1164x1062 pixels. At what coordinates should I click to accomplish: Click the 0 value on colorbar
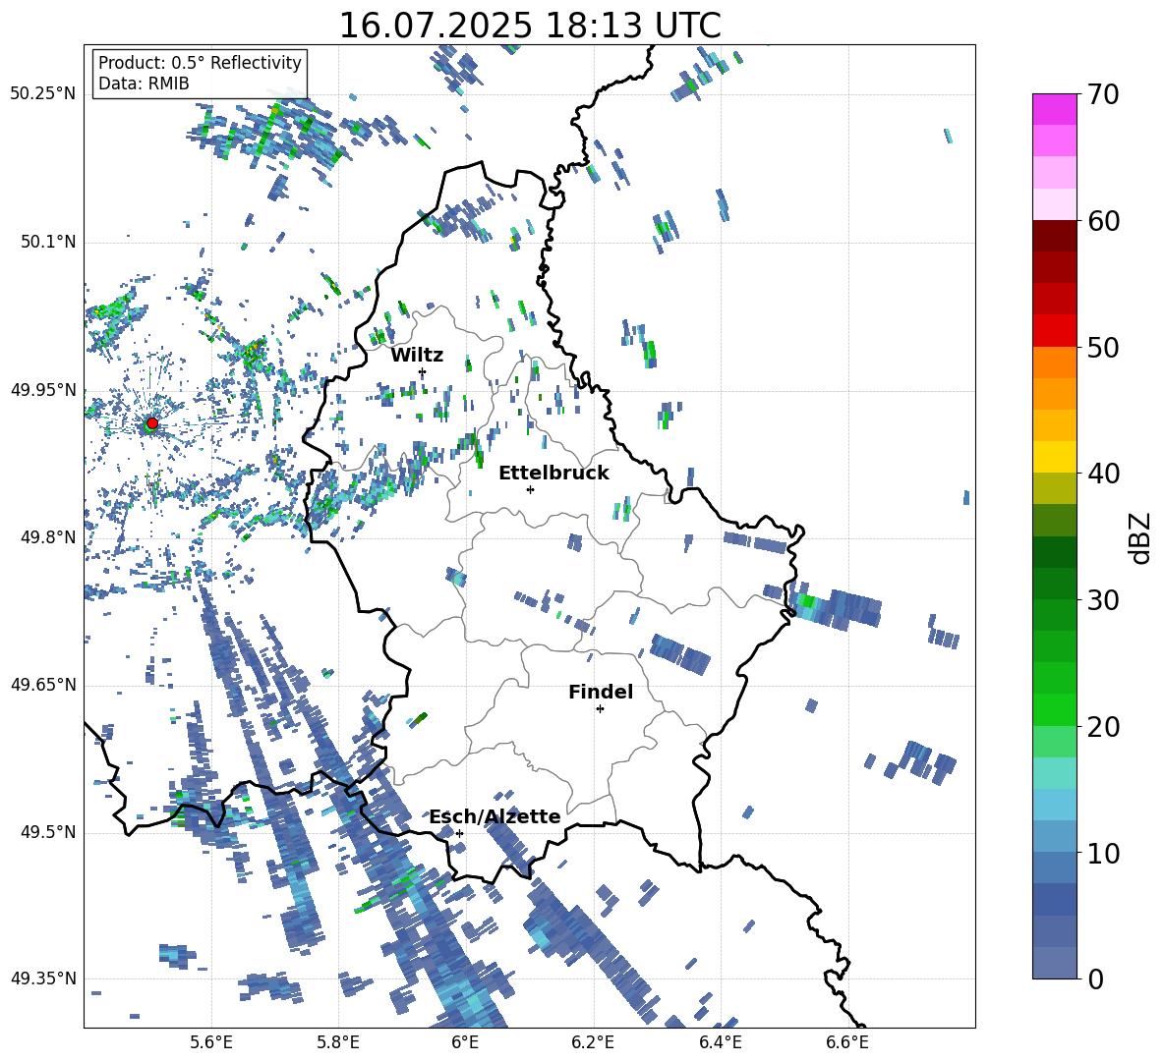pos(1095,978)
